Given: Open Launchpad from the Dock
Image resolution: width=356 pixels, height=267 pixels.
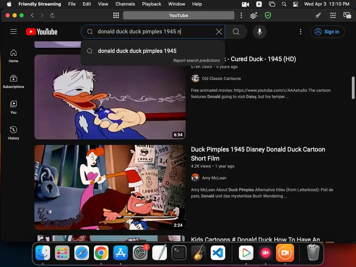Looking at the screenshot, I should coord(62,253).
